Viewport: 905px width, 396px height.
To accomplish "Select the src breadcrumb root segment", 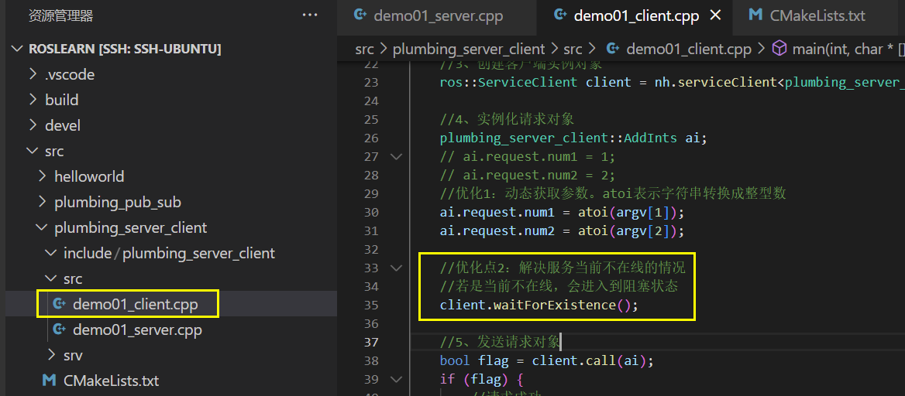I will [364, 49].
